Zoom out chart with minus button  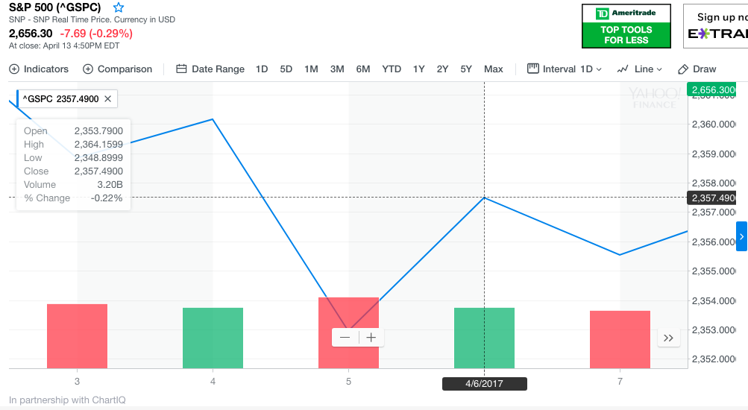(x=345, y=338)
